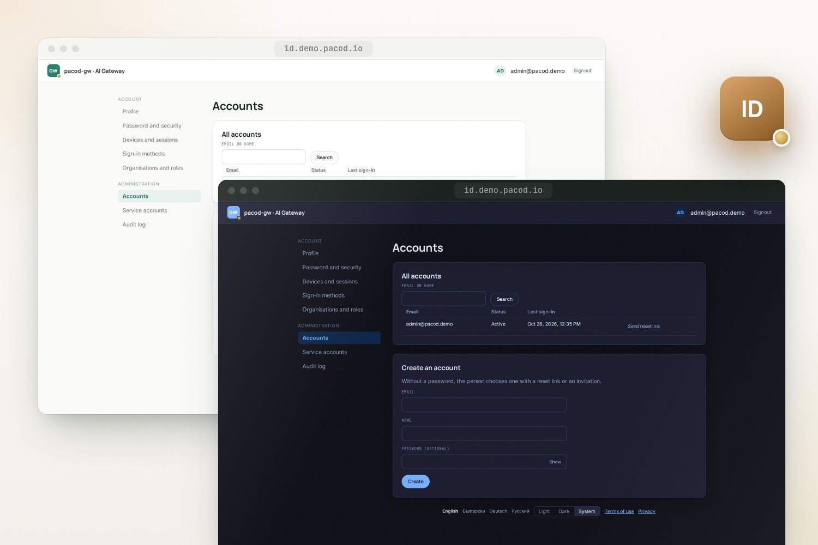Sign out in the light window

point(582,71)
